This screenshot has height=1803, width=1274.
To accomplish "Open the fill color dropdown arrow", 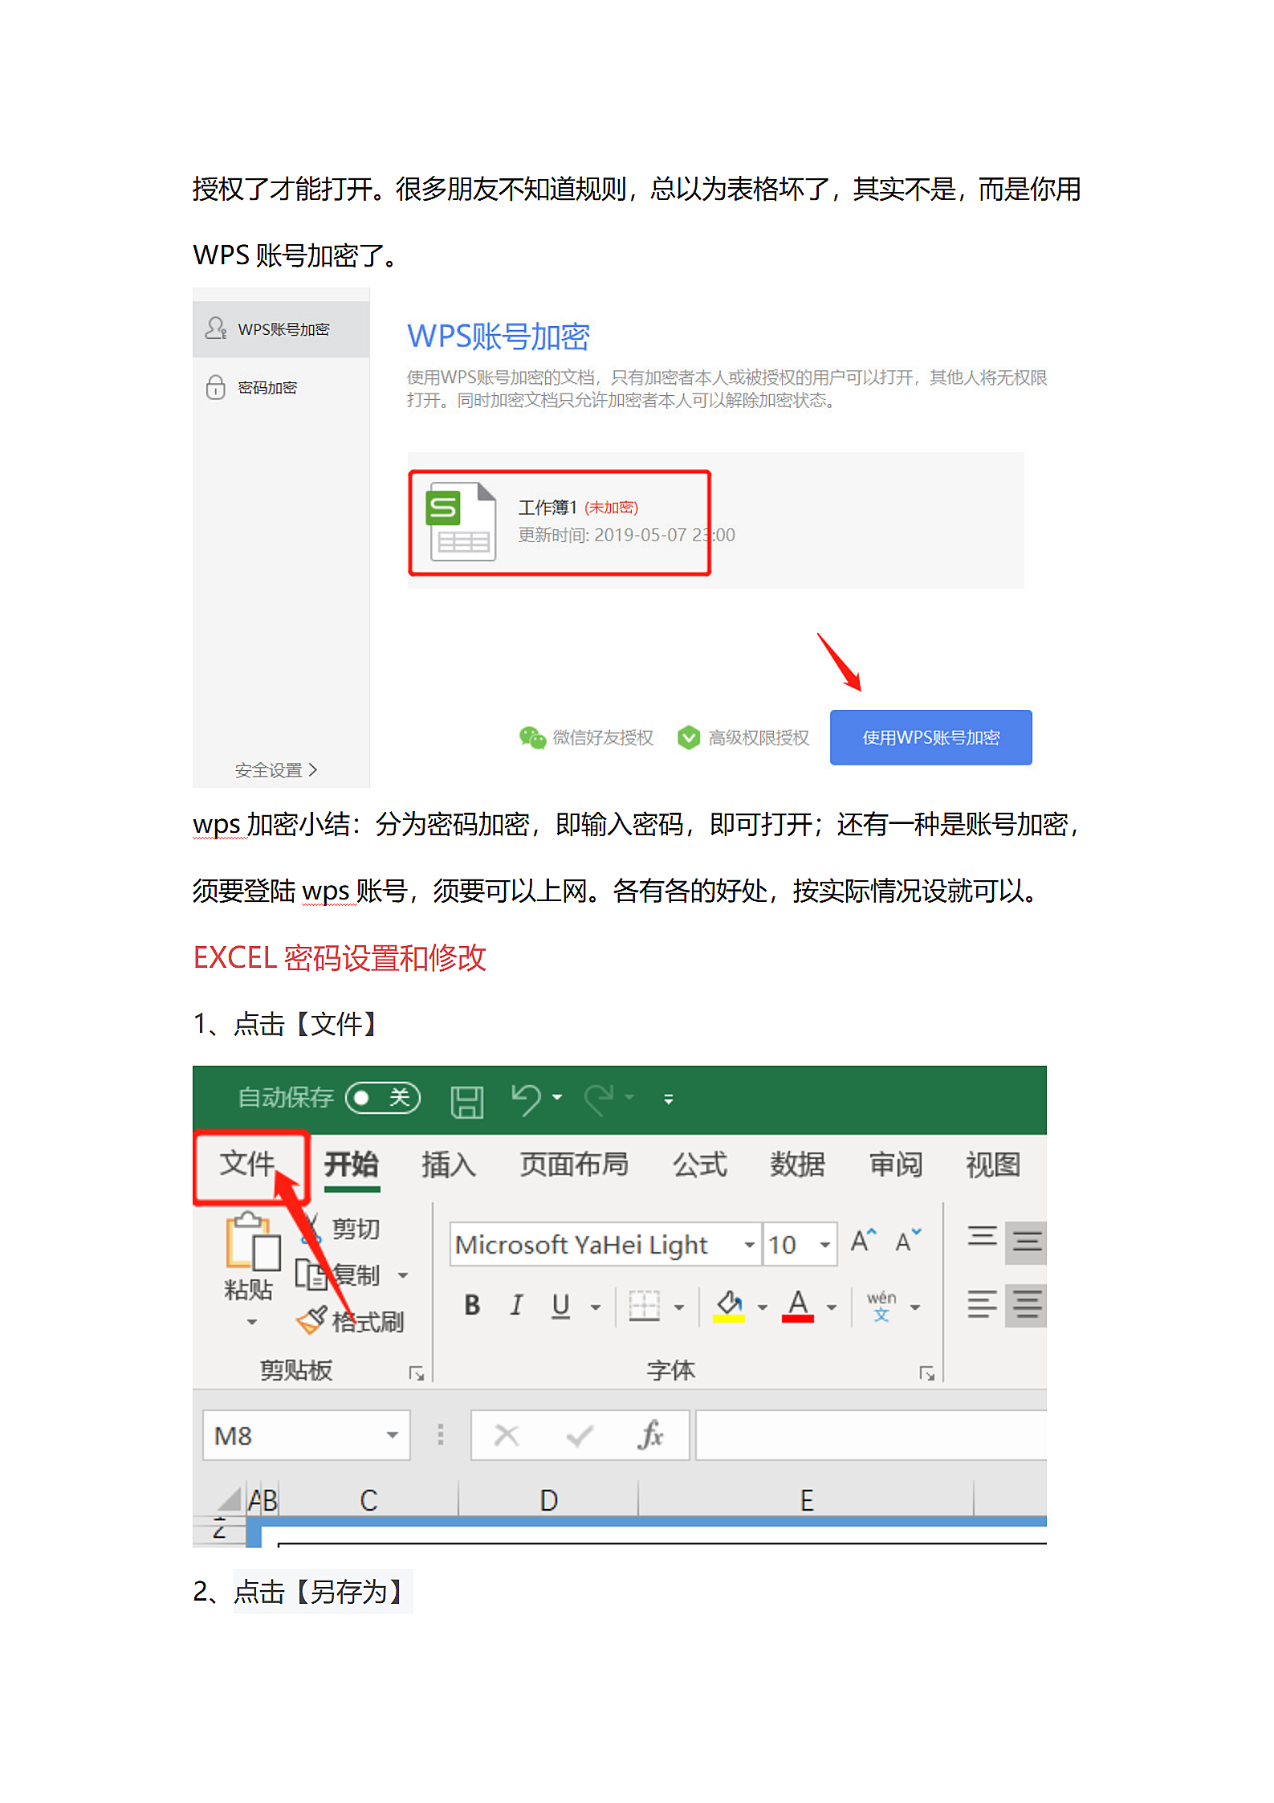I will pyautogui.click(x=763, y=1307).
